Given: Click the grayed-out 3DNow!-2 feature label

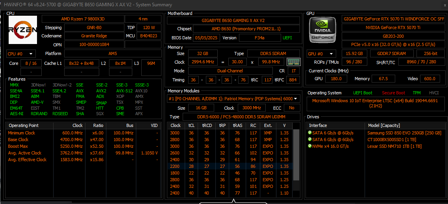Looking at the screenshot, I should [62, 85].
